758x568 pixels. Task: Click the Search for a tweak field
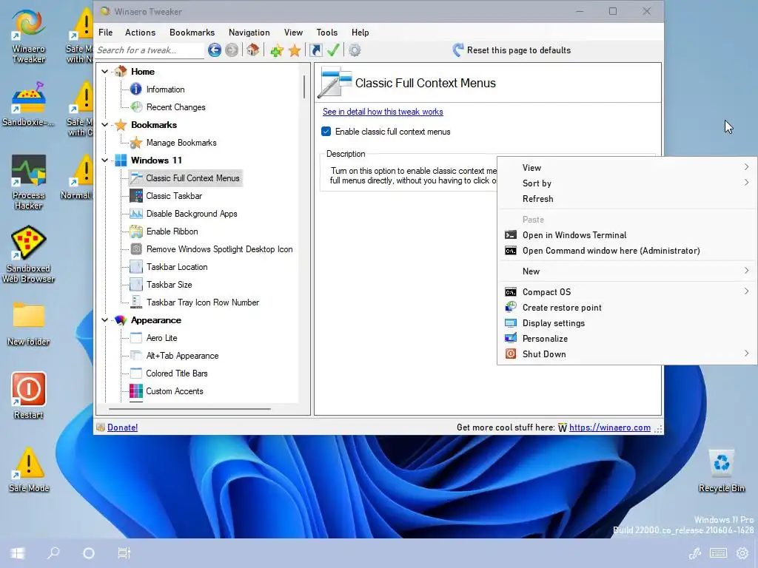tap(150, 50)
